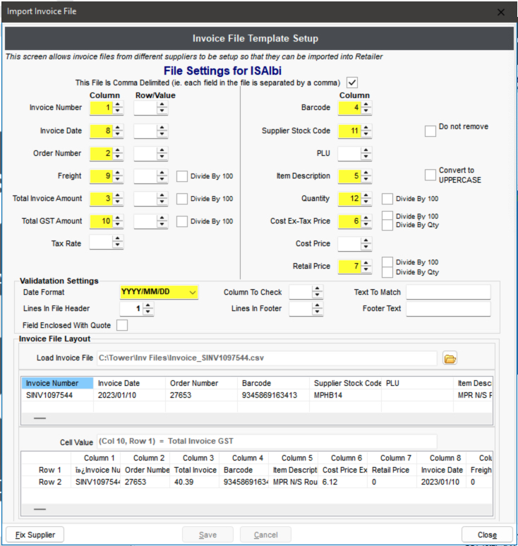Click the Quantity column value 12
The image size is (518, 546).
coord(350,199)
